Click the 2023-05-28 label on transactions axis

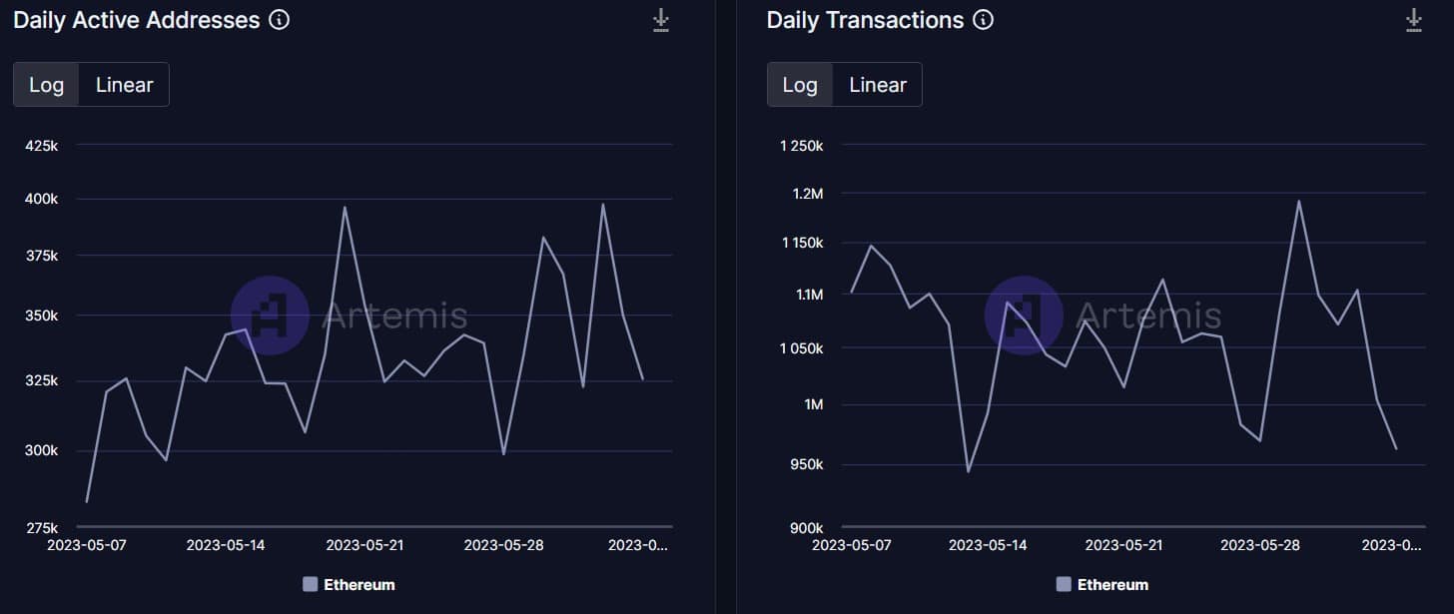coord(1260,545)
